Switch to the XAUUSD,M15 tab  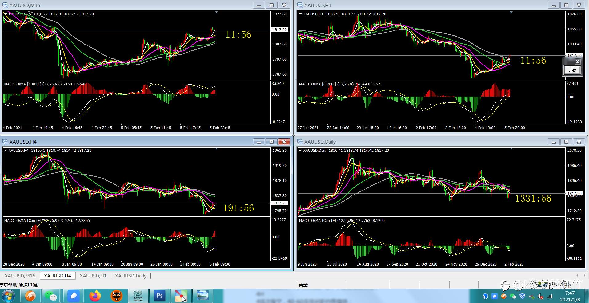click(x=20, y=276)
